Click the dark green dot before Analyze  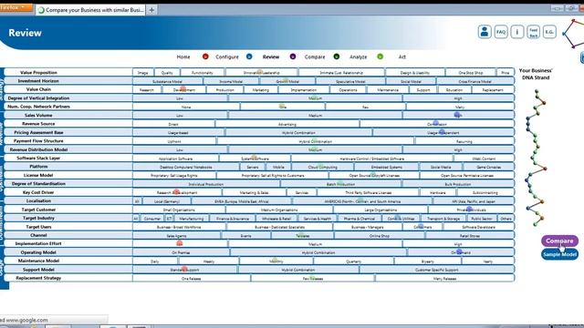[x=337, y=56]
